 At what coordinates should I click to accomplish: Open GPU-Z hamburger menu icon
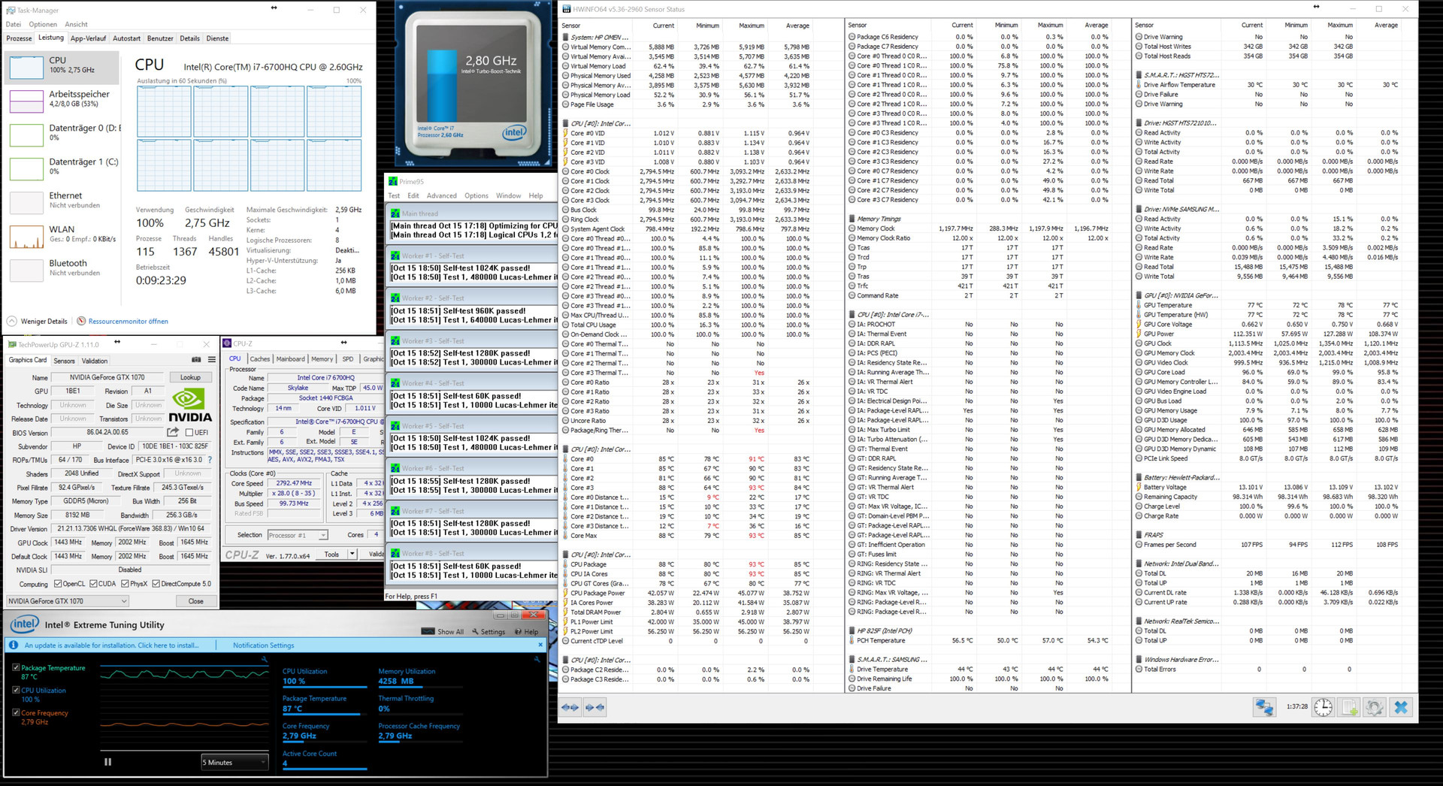[212, 360]
